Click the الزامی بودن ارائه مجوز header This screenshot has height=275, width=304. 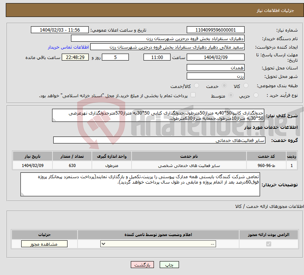click(x=269, y=235)
